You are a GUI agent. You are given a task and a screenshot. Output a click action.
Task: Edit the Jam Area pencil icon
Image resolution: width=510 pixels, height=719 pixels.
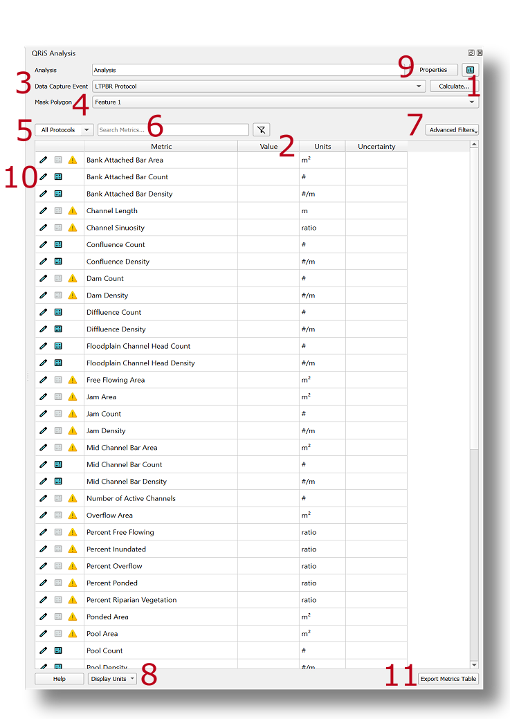click(x=43, y=397)
